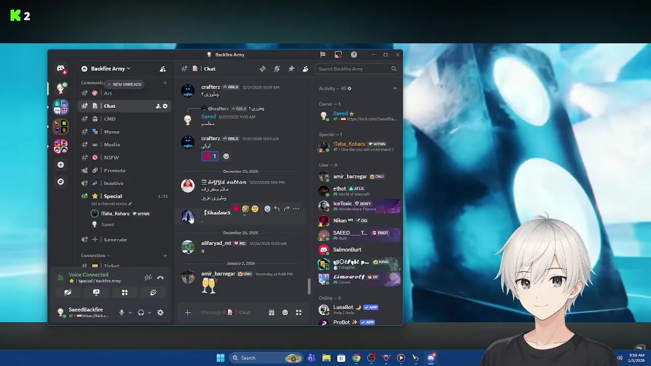This screenshot has height=366, width=651.
Task: Select the Media channel
Action: click(125, 144)
